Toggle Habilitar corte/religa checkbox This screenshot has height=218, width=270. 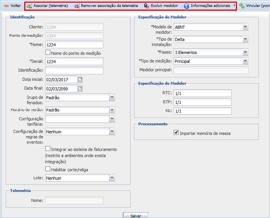click(48, 169)
